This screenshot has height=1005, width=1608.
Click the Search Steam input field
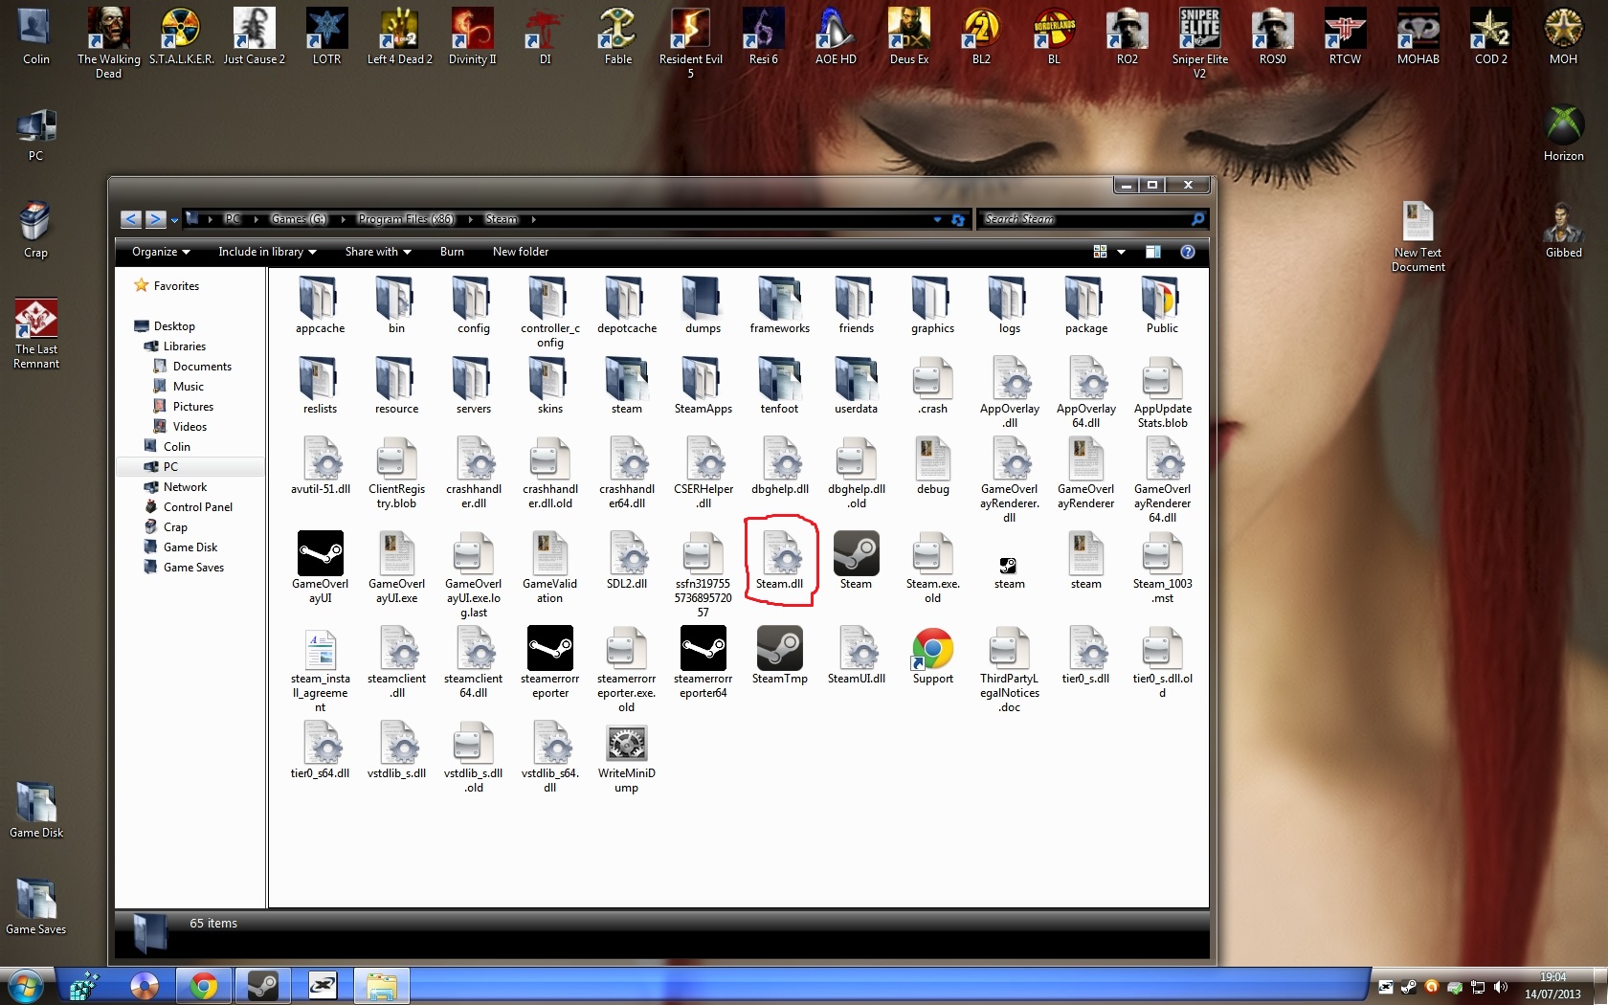[1083, 219]
